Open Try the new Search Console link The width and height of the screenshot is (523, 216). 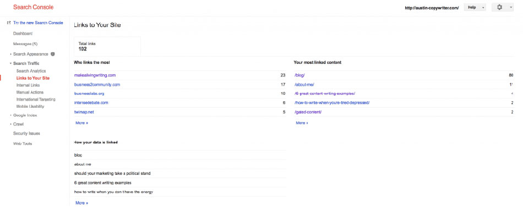38,23
